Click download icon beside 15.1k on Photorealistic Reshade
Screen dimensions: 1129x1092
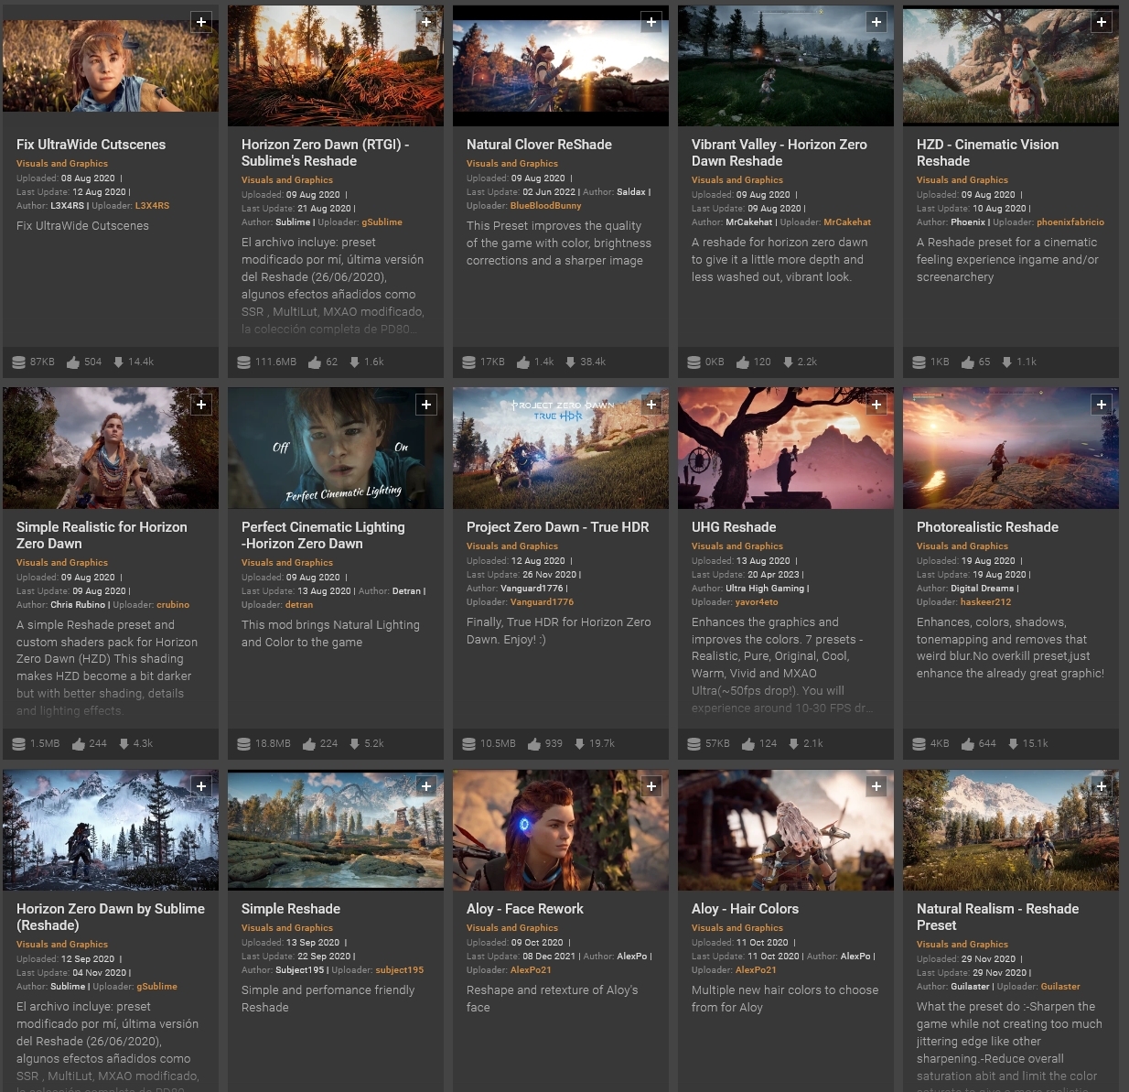[x=1013, y=744]
